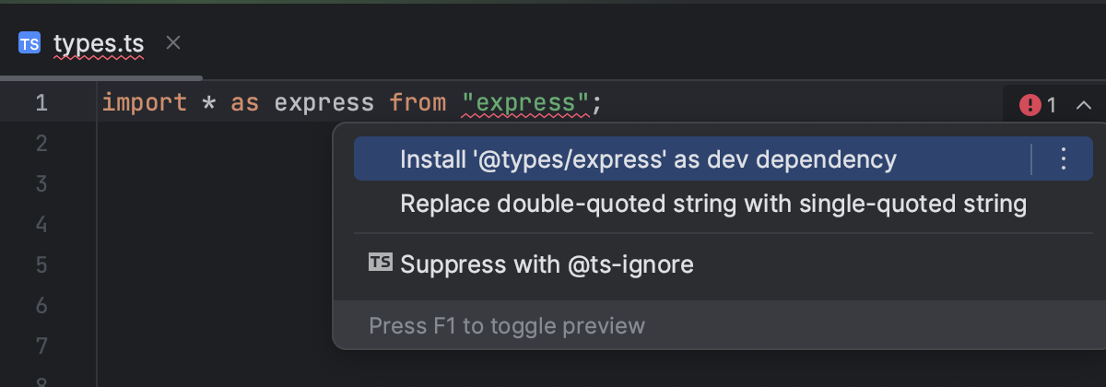Click the as keyword in line one
This screenshot has height=387, width=1106.
point(244,101)
